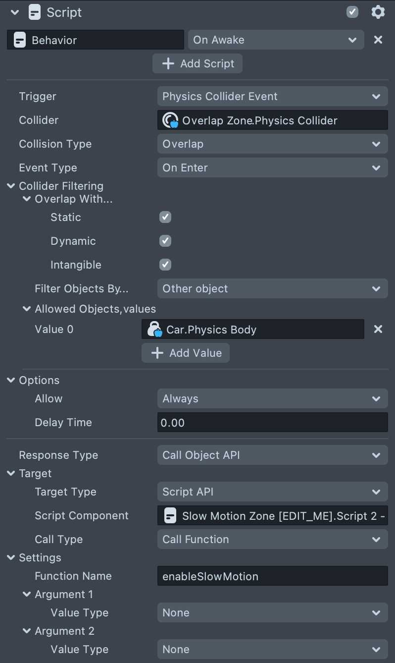
Task: Disable the Script component checkbox
Action: [352, 12]
